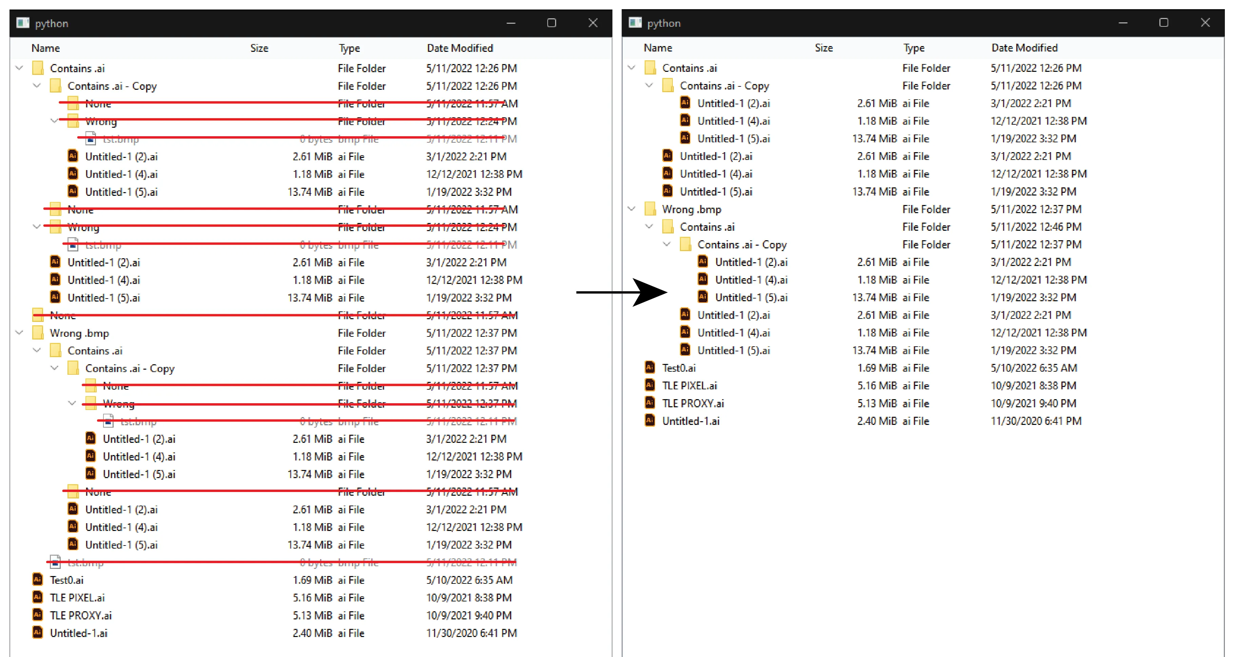Sort by Size column in right window
Image resolution: width=1233 pixels, height=657 pixels.
pyautogui.click(x=823, y=48)
